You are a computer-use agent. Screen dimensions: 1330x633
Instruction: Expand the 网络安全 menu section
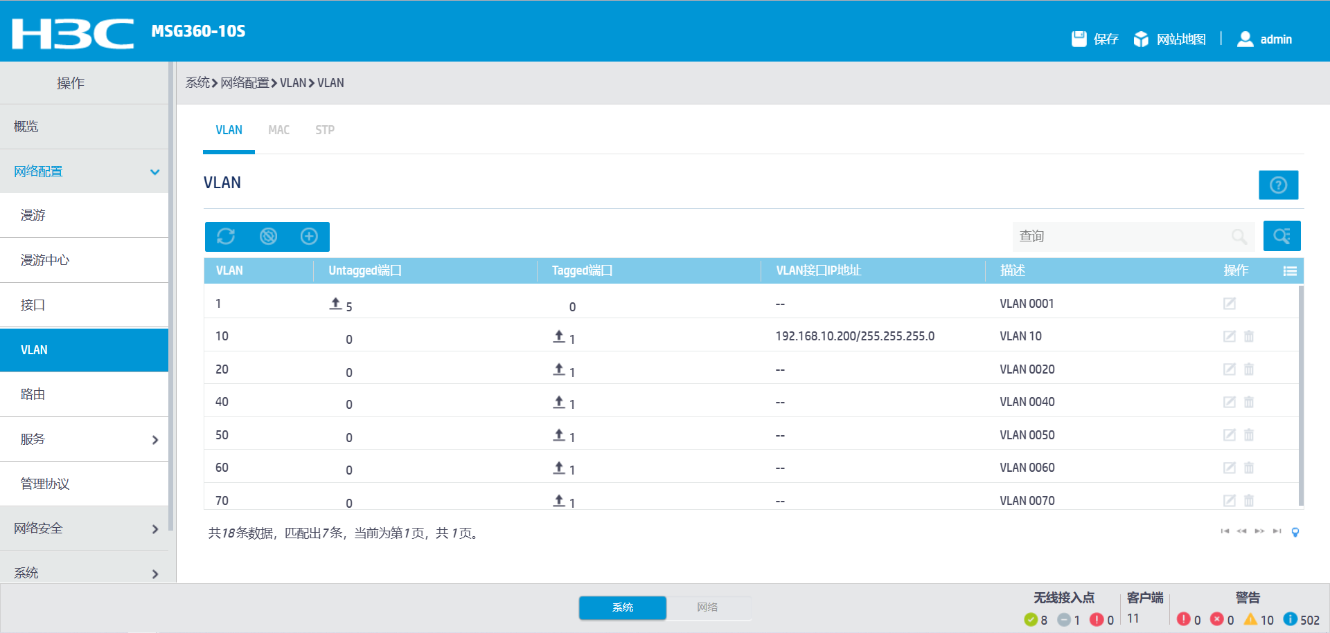click(x=154, y=529)
